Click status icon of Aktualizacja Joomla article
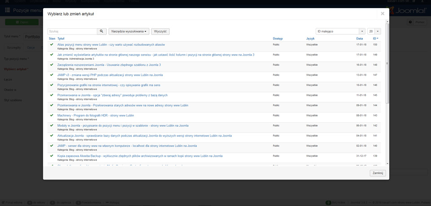431x206 pixels. coord(51,136)
